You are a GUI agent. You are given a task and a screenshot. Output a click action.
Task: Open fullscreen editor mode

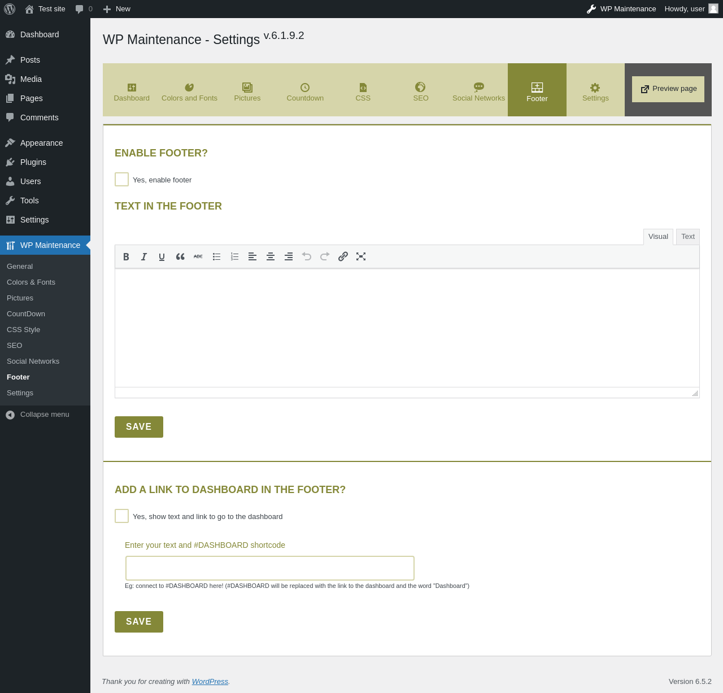click(x=361, y=256)
